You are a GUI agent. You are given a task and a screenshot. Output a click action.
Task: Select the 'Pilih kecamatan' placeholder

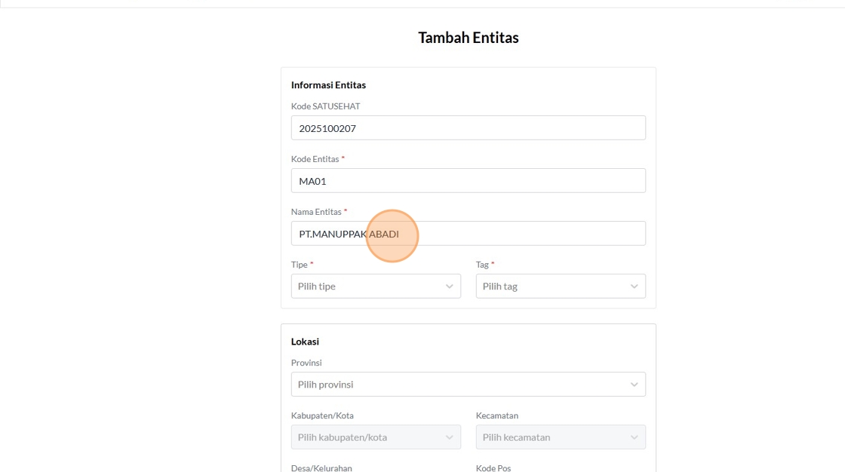point(517,437)
